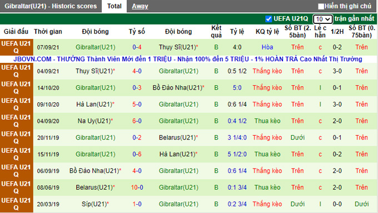Click the 0-3 score against Bồ Đào Nha(U21)
Screen dimensions: 378x213
coord(137,88)
